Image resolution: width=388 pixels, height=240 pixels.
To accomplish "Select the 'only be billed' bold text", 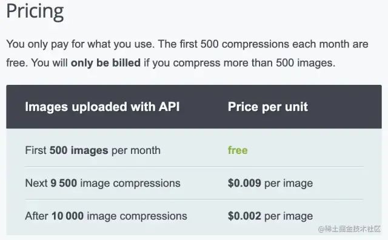I will pyautogui.click(x=105, y=63).
